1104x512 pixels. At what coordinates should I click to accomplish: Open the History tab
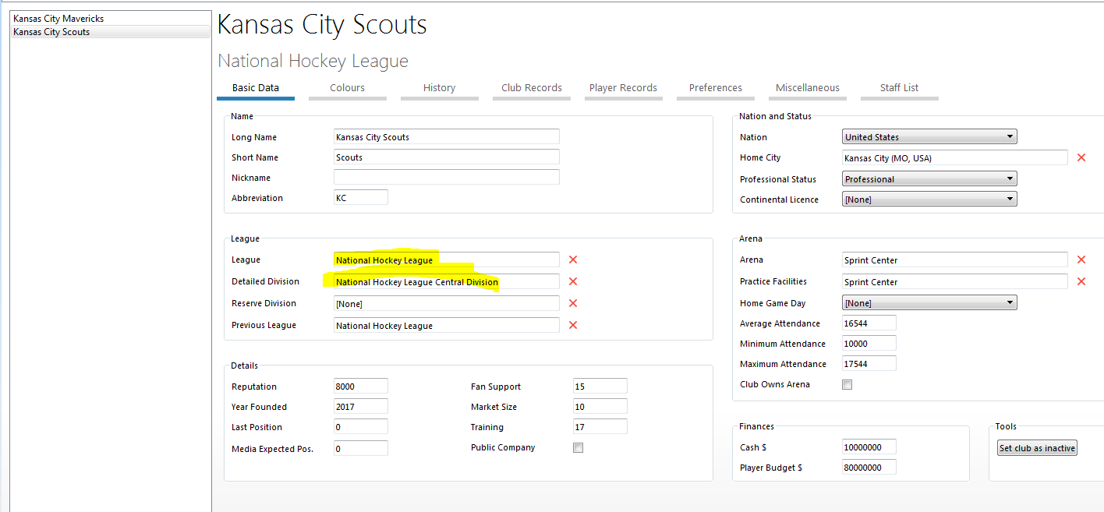tap(440, 88)
